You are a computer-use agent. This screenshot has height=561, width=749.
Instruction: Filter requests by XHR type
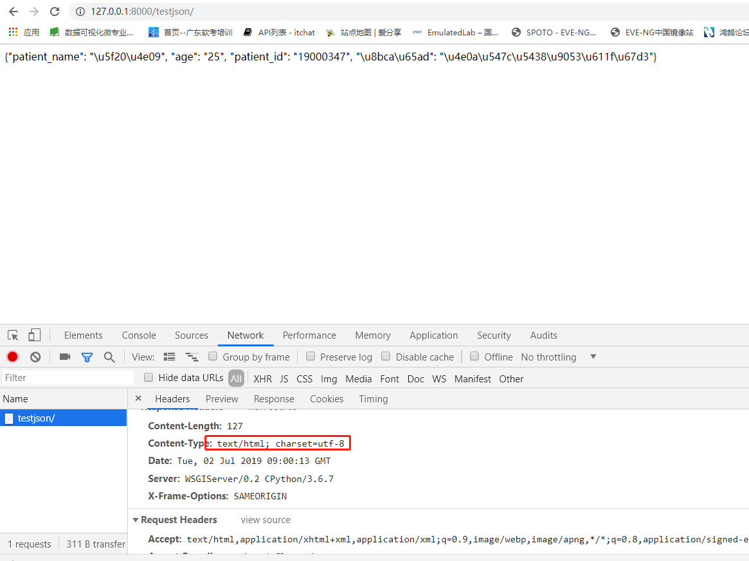[x=262, y=378]
